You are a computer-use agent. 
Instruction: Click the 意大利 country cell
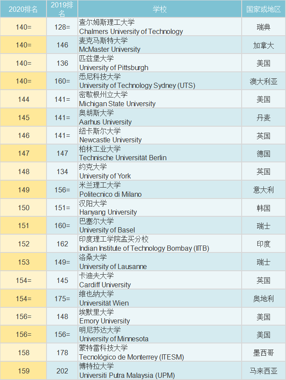263,190
